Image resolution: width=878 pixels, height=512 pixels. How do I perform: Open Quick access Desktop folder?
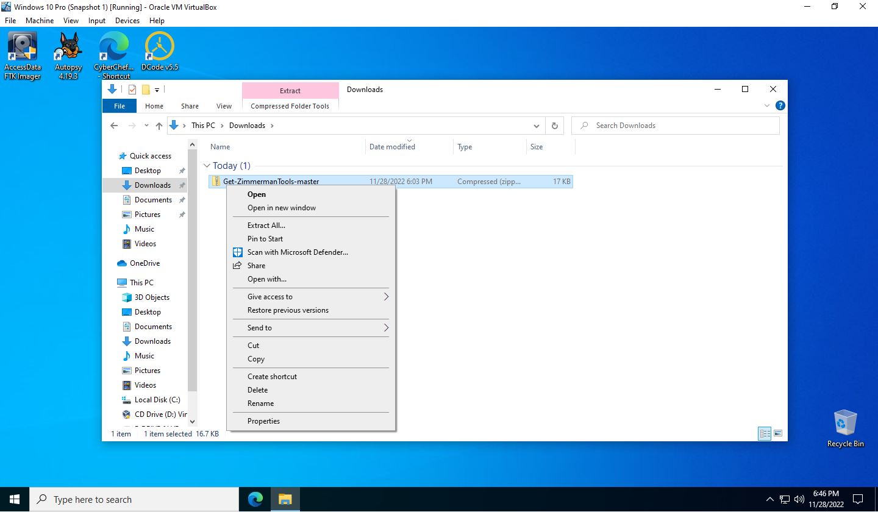pyautogui.click(x=148, y=171)
